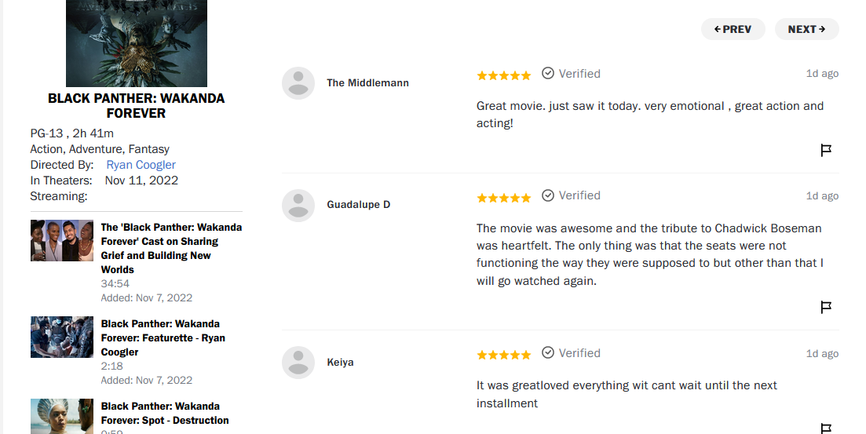
Task: Open 'Featurette - Ryan Coogler' title link
Action: point(163,338)
